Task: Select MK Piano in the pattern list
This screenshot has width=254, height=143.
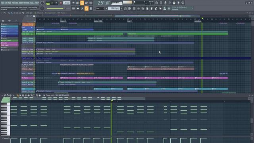Action: [10, 45]
